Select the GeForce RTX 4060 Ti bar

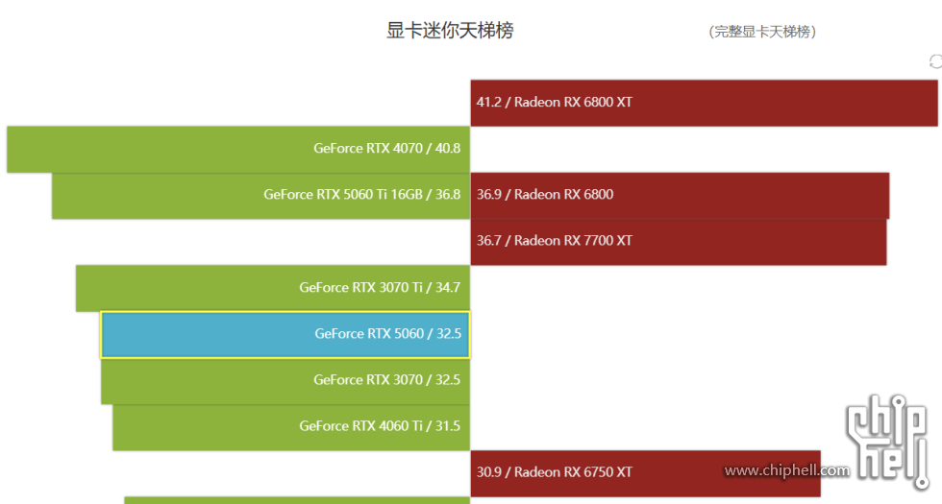[x=291, y=427]
